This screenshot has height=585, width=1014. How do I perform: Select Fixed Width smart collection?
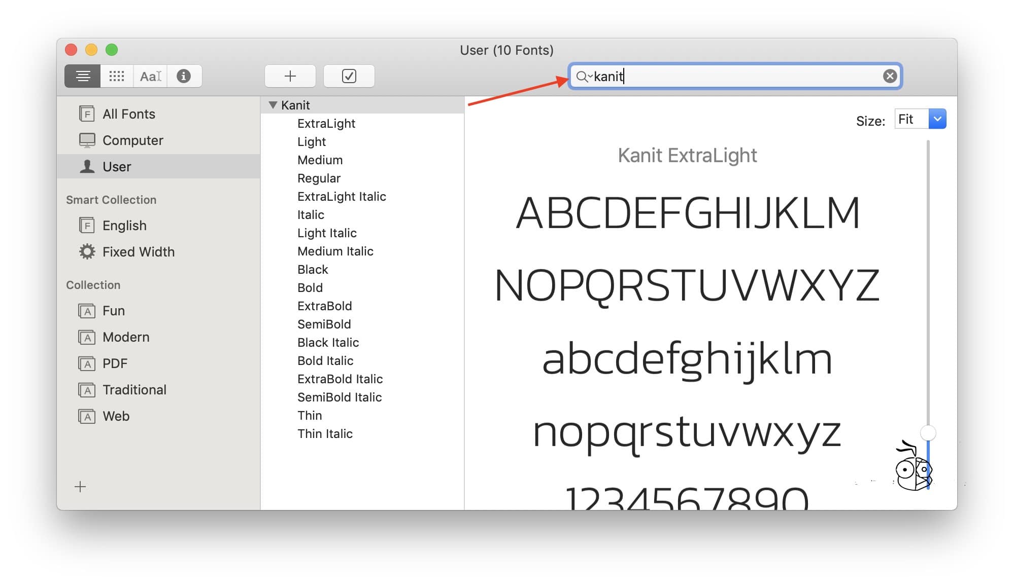tap(138, 252)
